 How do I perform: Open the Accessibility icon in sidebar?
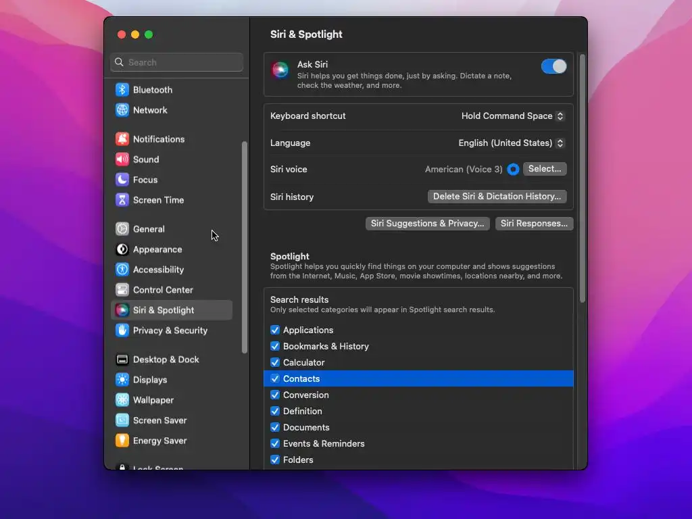[122, 270]
